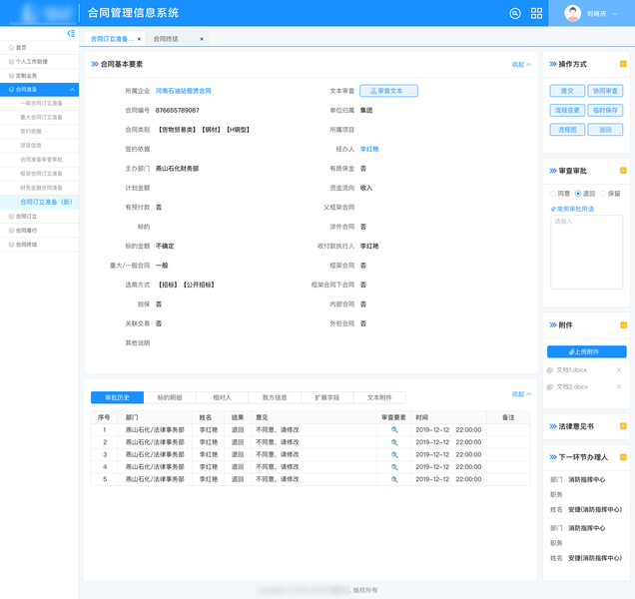Click the 审查文本 button

[388, 91]
